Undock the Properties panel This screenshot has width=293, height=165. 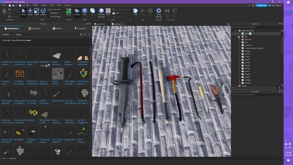click(280, 92)
